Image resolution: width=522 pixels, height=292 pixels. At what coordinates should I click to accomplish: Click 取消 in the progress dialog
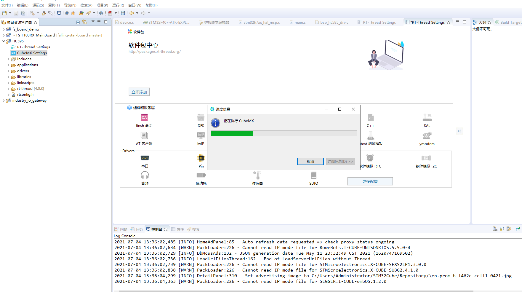pyautogui.click(x=310, y=161)
